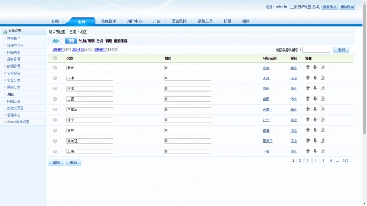Move 吉林 row down with arrow icon
The image size is (367, 206).
tap(315, 130)
